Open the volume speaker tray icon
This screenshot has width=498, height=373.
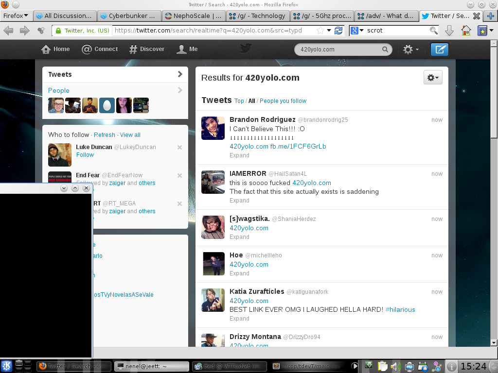[x=395, y=367]
